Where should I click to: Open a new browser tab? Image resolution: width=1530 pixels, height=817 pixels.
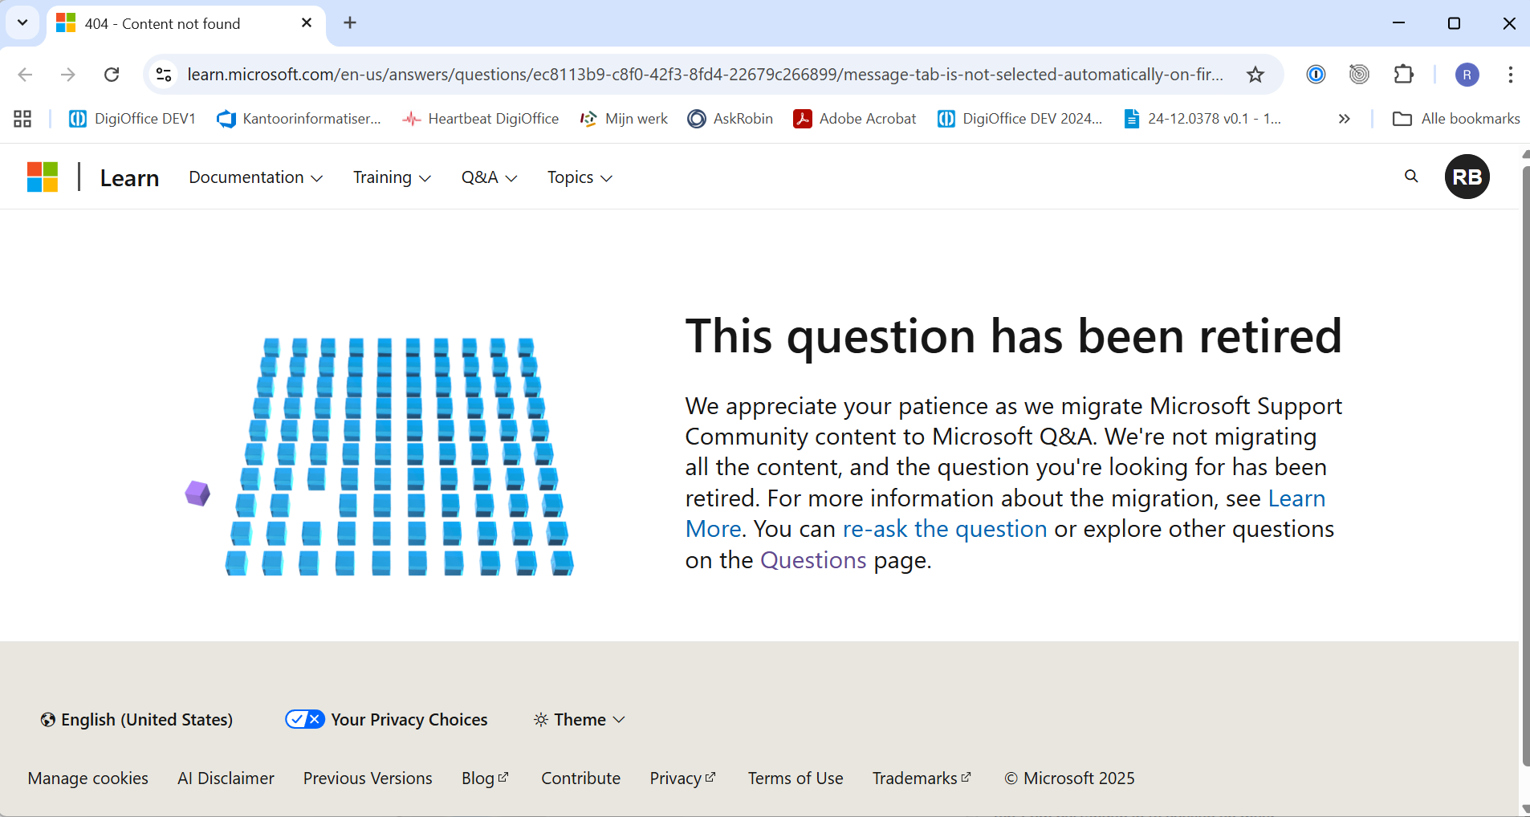click(x=350, y=23)
